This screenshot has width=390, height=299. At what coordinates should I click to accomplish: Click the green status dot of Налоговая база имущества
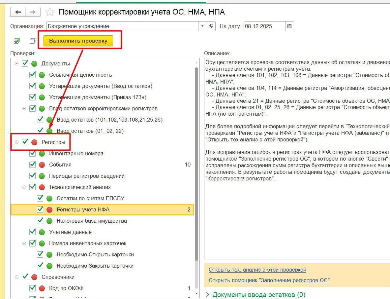click(49, 221)
